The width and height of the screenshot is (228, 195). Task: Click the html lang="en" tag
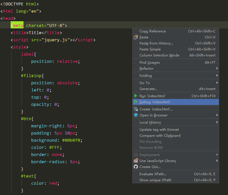[x=21, y=11]
